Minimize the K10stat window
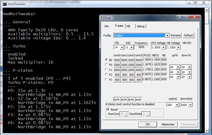This screenshot has width=212, height=135. [x=180, y=17]
